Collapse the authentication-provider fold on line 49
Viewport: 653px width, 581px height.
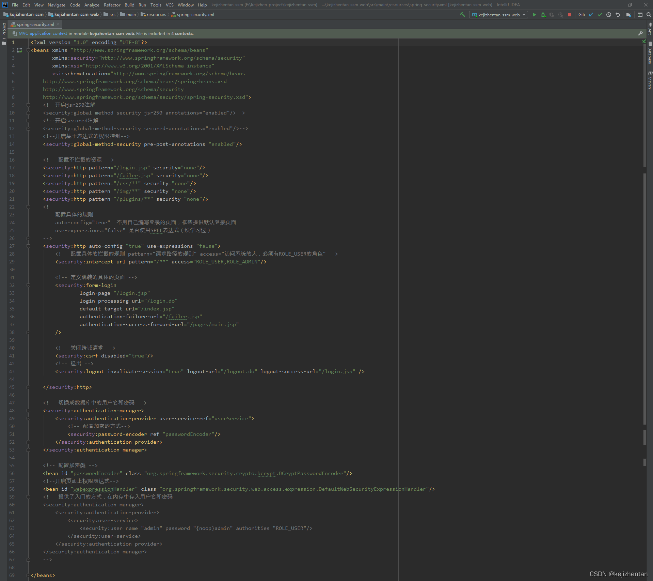(x=28, y=418)
